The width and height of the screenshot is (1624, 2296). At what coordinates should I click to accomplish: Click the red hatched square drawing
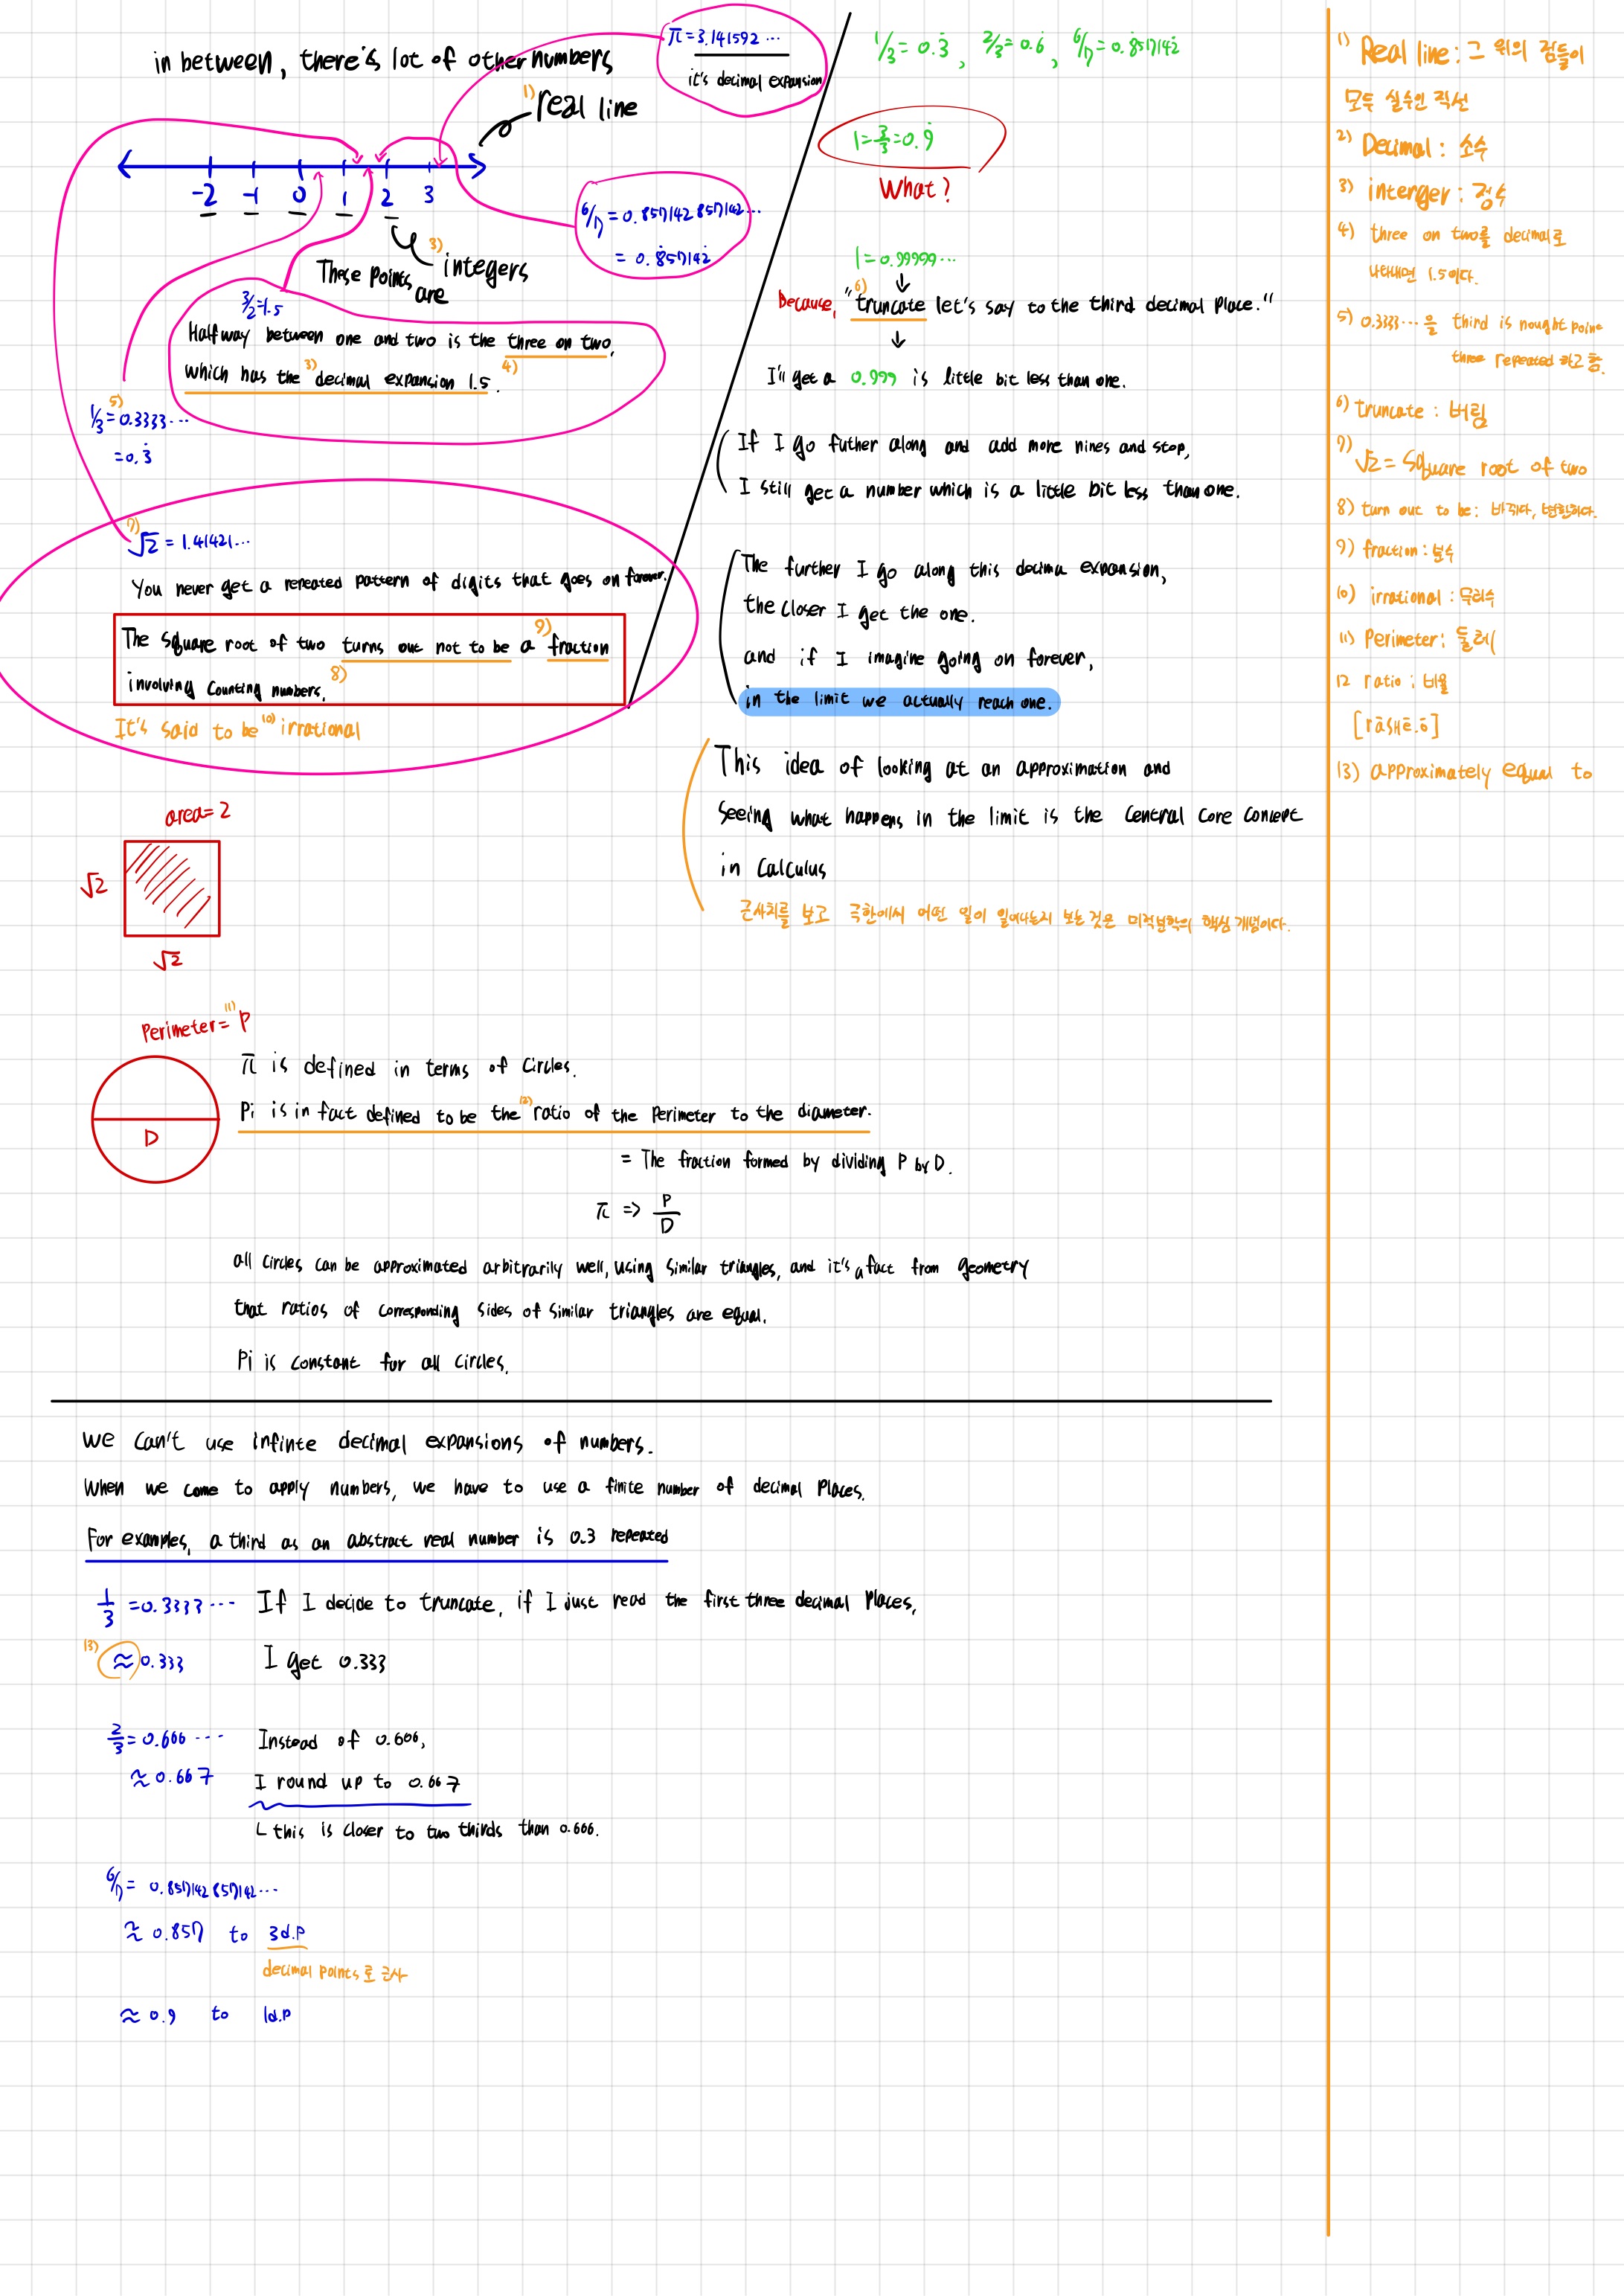tap(172, 888)
